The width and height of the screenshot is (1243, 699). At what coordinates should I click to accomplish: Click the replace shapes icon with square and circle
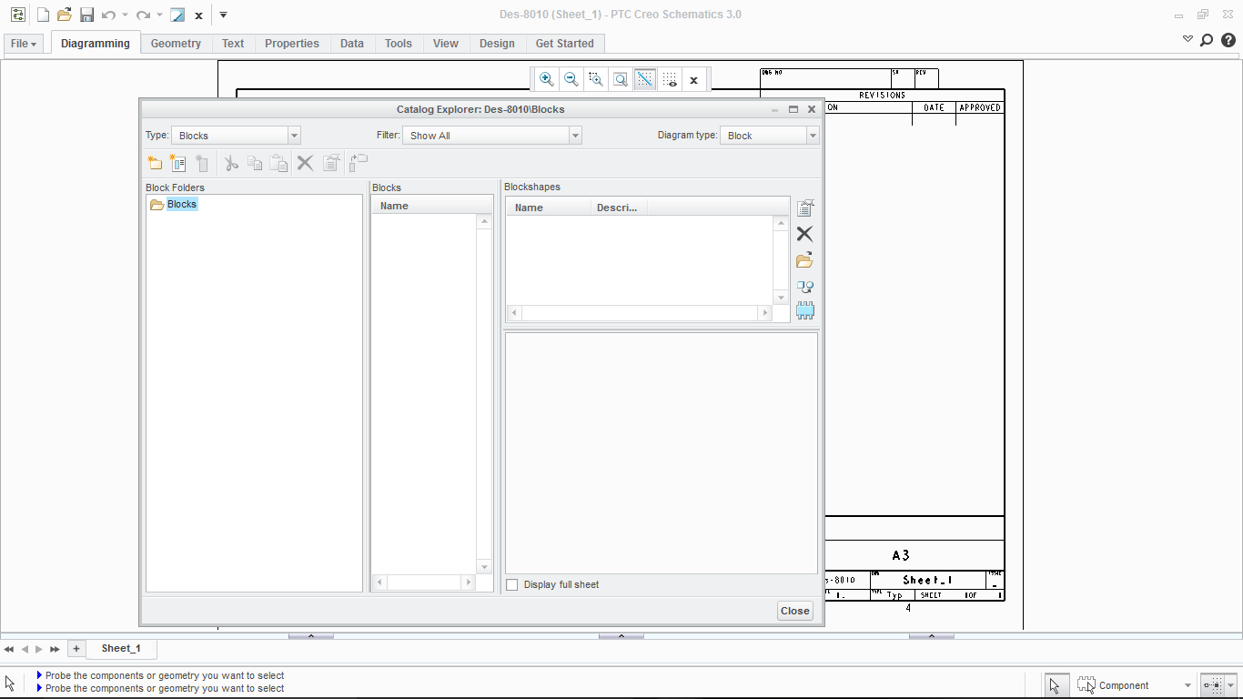tap(804, 286)
